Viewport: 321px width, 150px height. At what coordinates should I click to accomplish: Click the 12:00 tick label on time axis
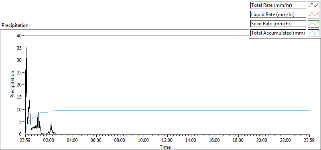point(167,140)
